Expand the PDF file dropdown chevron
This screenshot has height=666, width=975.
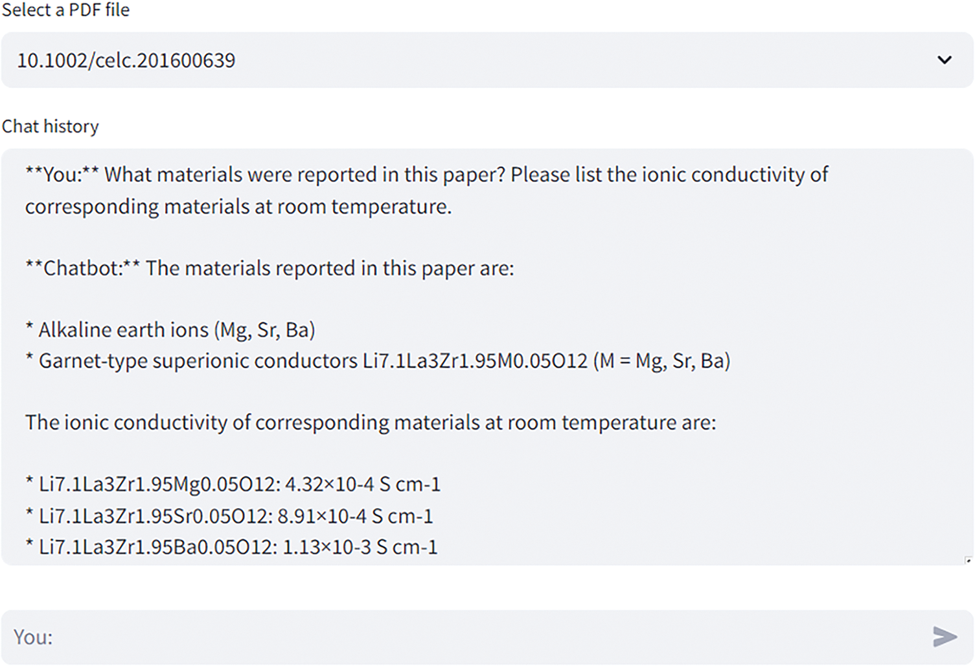(945, 60)
